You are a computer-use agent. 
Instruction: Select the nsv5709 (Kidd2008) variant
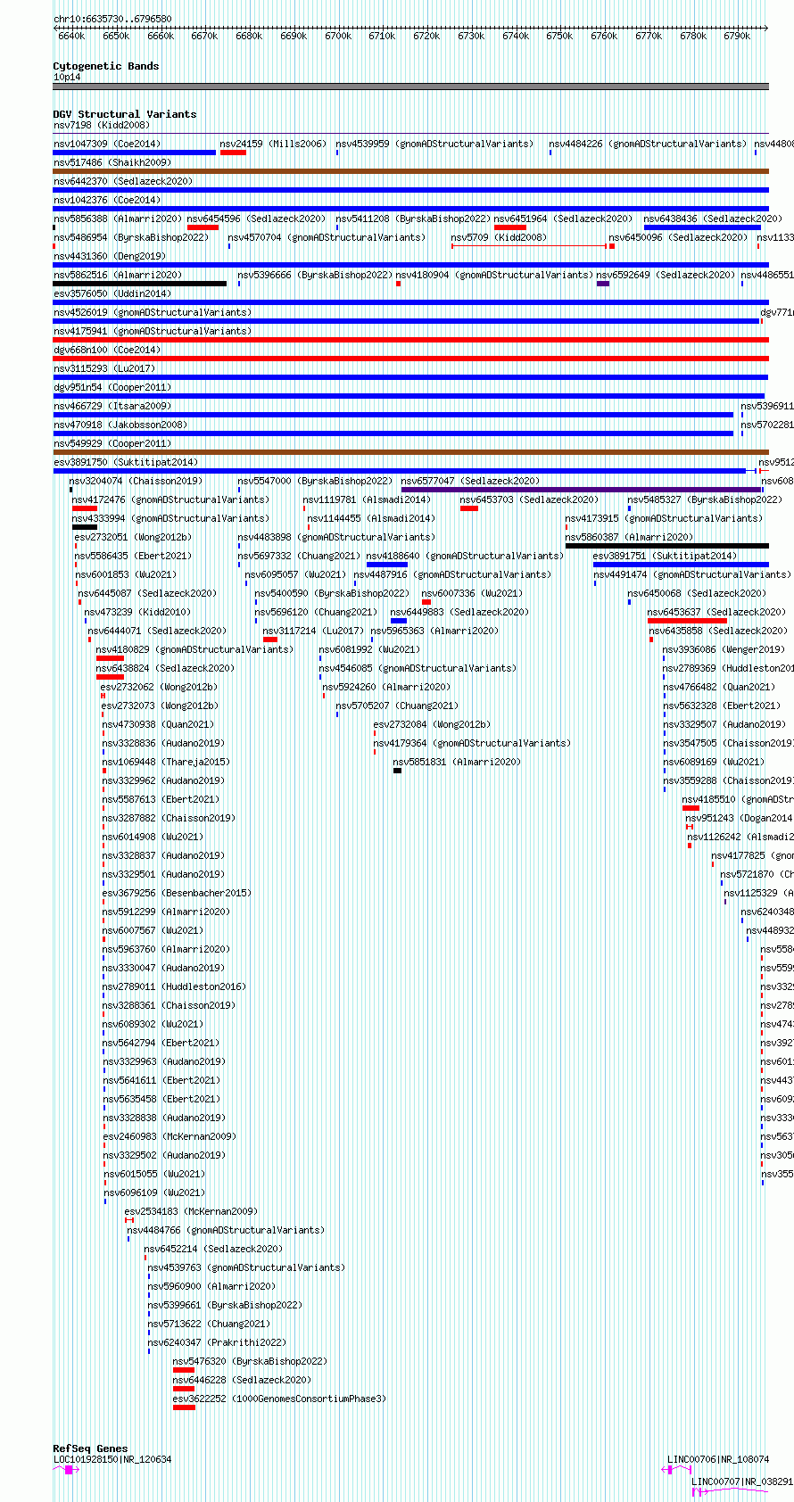(499, 237)
